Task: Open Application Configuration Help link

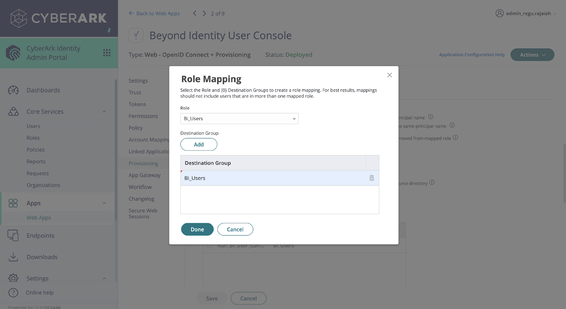Action: tap(472, 55)
